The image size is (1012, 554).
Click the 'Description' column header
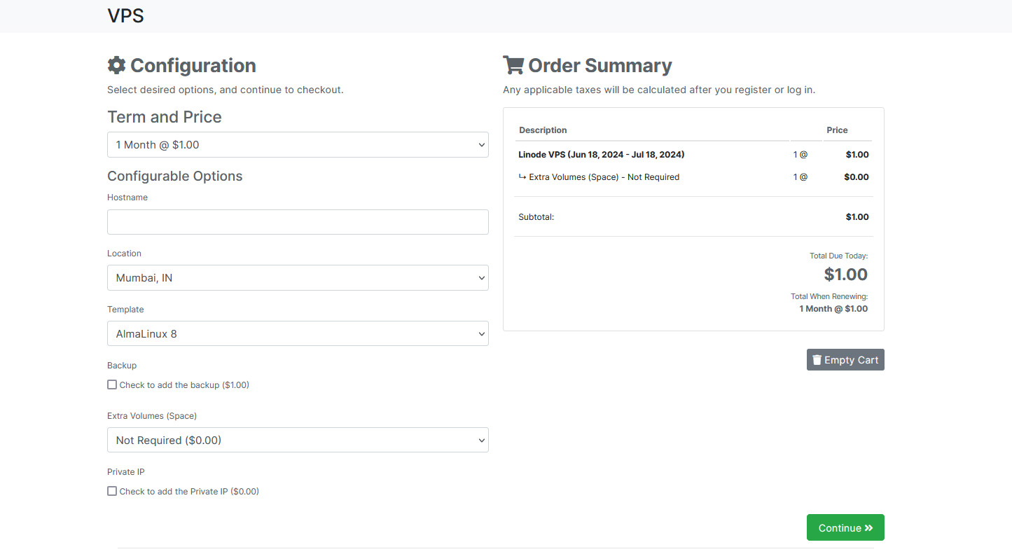click(543, 130)
